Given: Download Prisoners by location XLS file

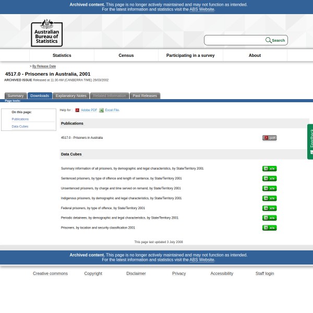Looking at the screenshot, I should pos(269,228).
